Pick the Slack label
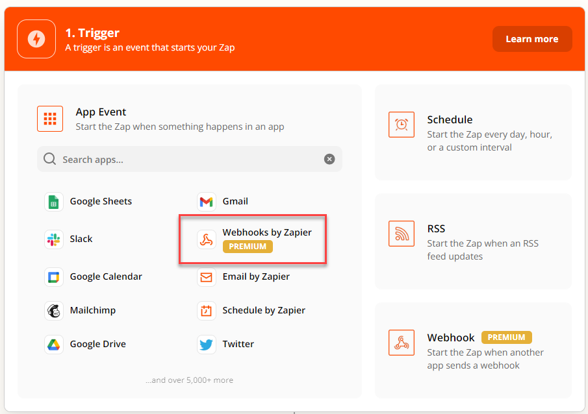This screenshot has width=588, height=414. pyautogui.click(x=81, y=239)
